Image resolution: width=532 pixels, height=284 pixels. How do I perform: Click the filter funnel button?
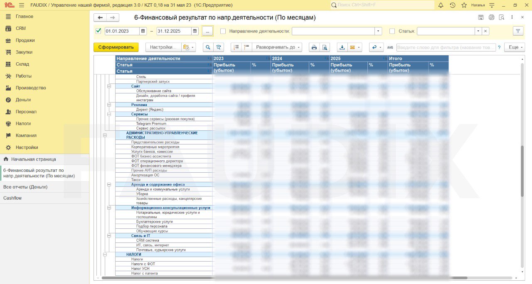pyautogui.click(x=518, y=31)
